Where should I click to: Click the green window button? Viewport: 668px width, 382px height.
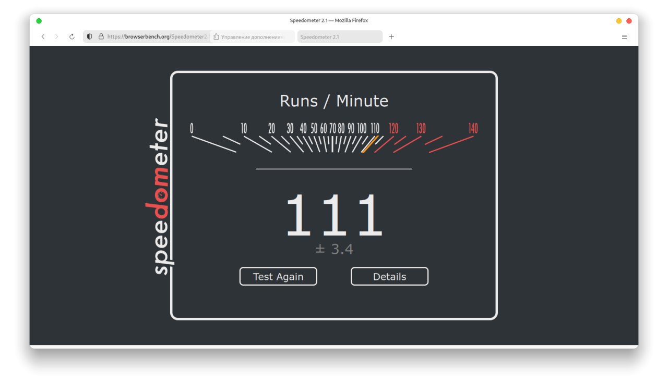(x=39, y=21)
